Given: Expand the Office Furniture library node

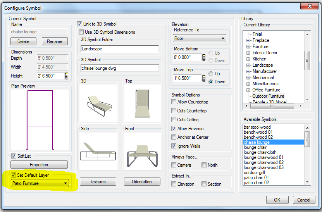Looking at the screenshot, I should click(x=248, y=90).
